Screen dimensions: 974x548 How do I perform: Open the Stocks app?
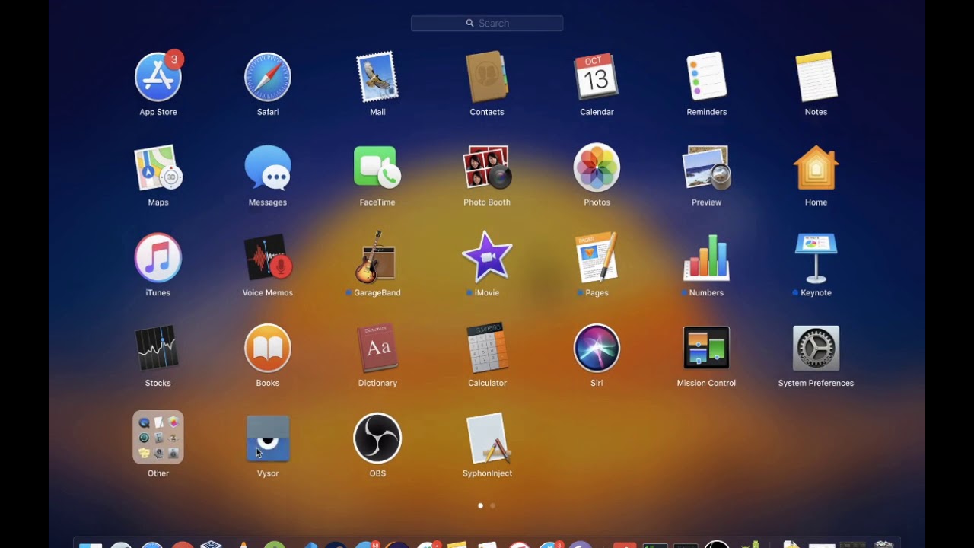[158, 348]
